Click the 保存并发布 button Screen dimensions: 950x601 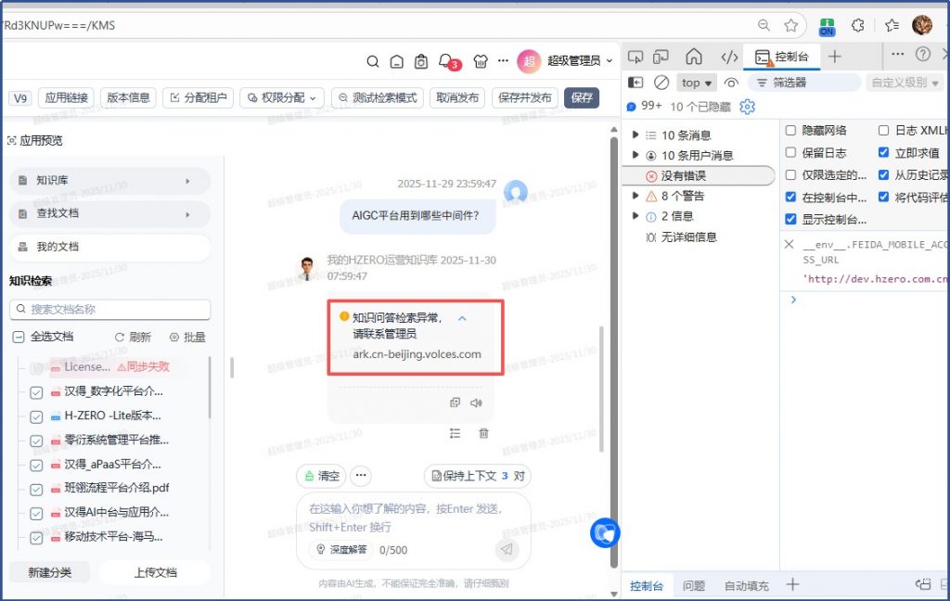point(524,97)
